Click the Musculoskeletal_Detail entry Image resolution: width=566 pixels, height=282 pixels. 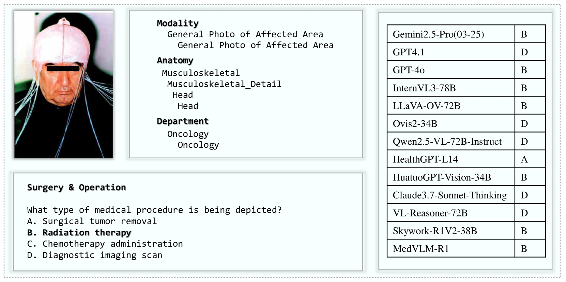(x=224, y=84)
